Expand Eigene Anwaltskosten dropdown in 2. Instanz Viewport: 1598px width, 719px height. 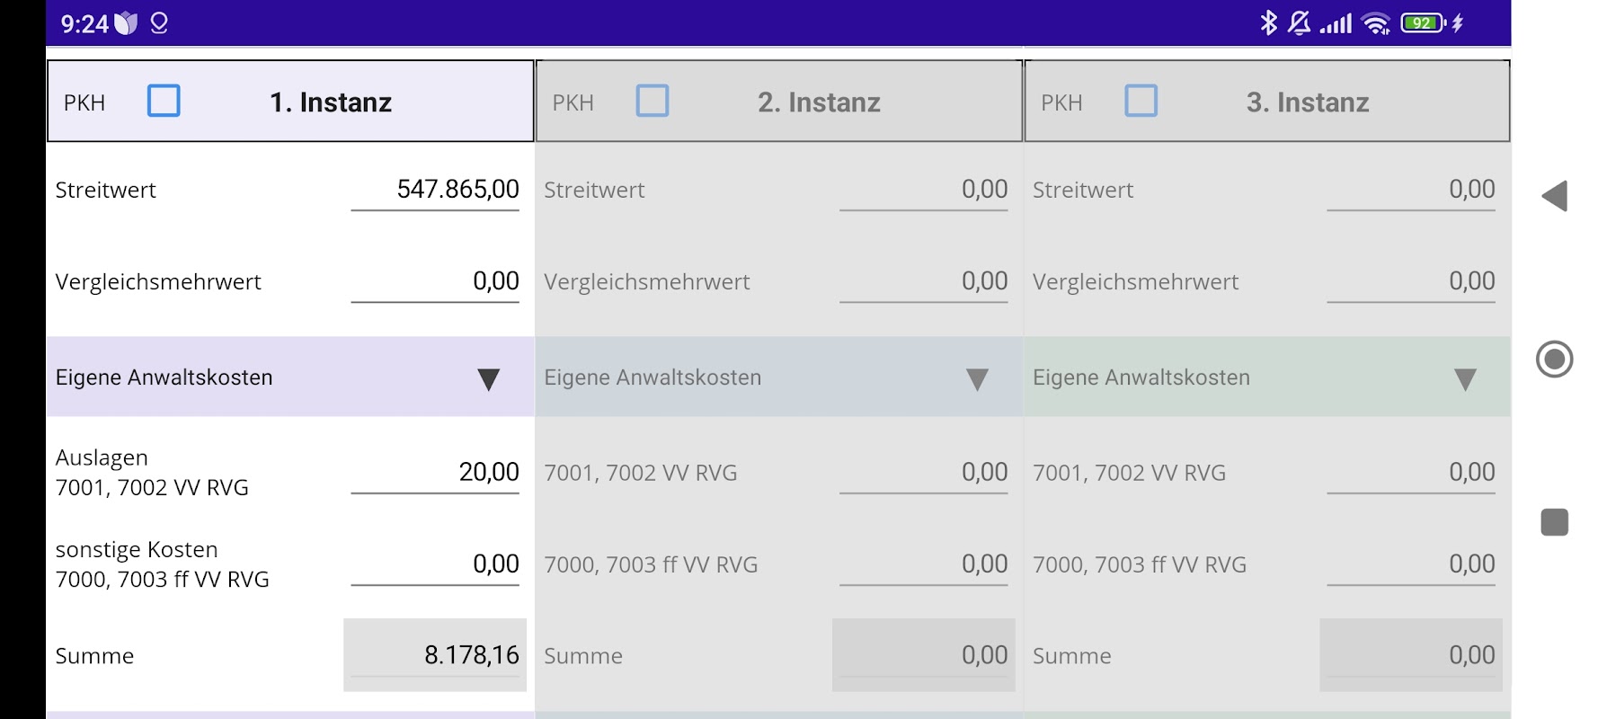click(x=977, y=378)
